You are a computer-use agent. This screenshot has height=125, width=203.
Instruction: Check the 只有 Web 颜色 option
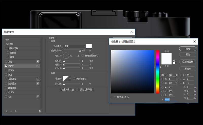[x=112, y=97]
